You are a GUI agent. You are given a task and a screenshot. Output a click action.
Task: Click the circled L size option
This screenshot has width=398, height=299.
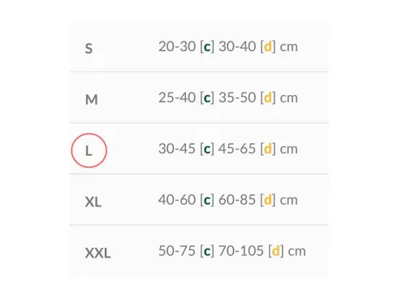pyautogui.click(x=89, y=150)
